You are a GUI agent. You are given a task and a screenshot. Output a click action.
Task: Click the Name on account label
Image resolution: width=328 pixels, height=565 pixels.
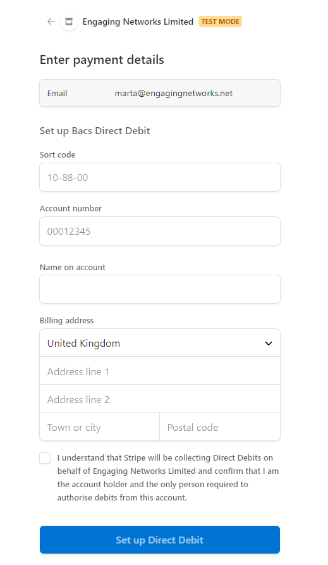click(73, 268)
